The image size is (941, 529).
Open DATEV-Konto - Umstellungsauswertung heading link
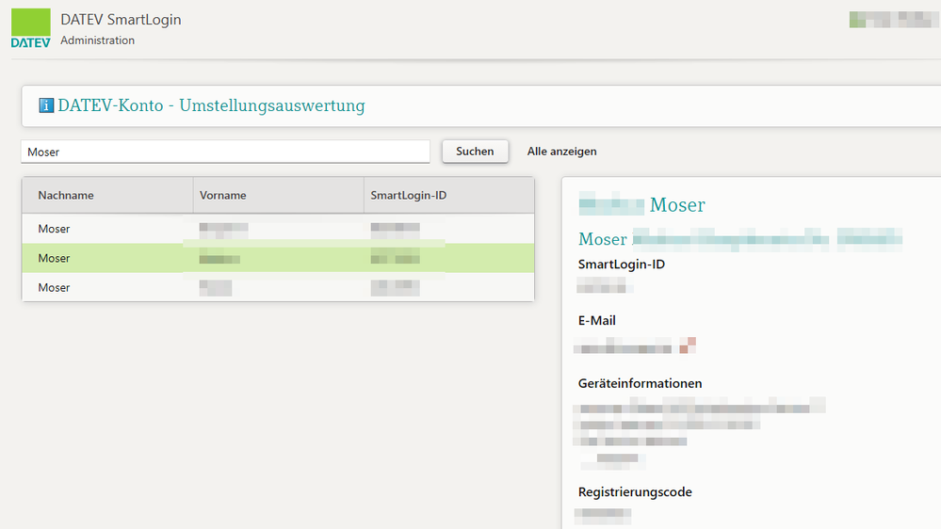(211, 105)
